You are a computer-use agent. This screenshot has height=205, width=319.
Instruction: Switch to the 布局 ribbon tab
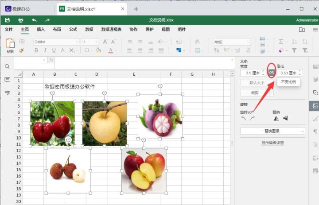click(57, 30)
